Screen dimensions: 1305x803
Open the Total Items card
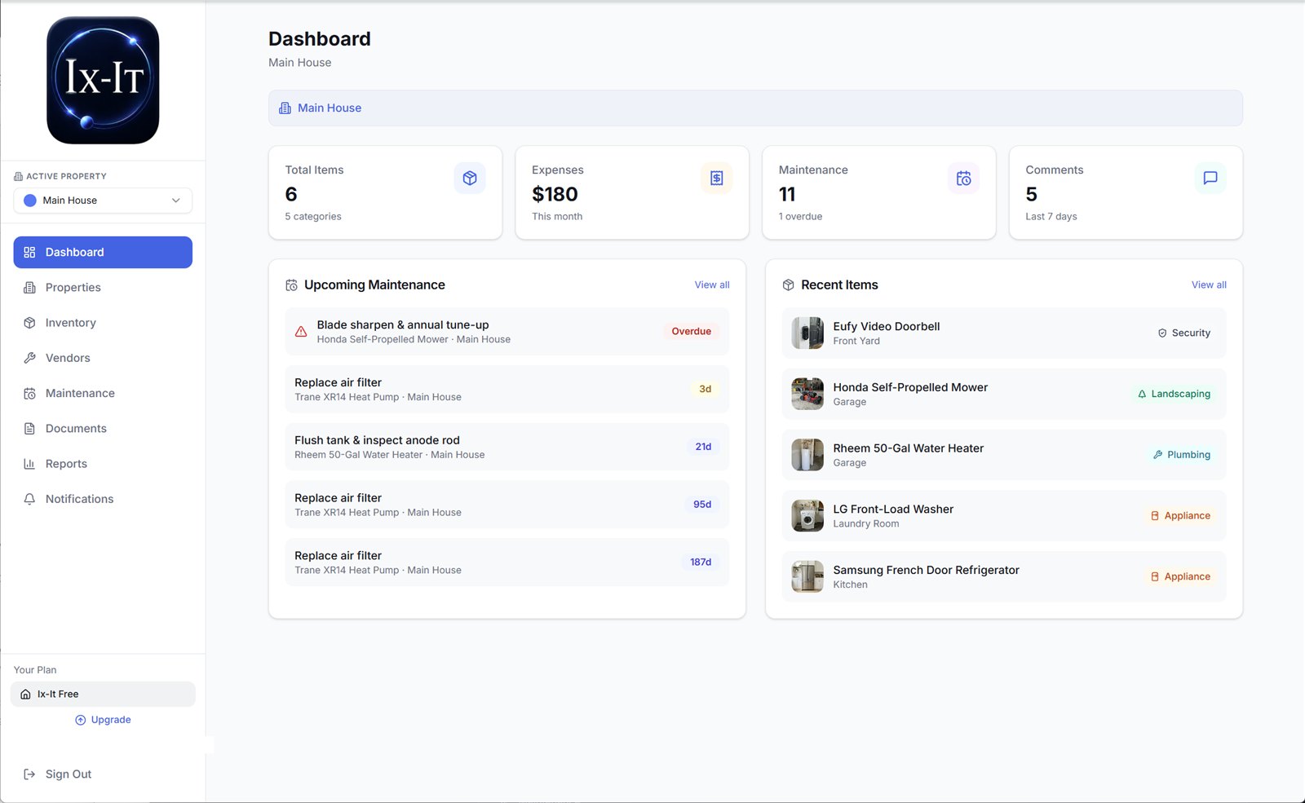pyautogui.click(x=385, y=192)
